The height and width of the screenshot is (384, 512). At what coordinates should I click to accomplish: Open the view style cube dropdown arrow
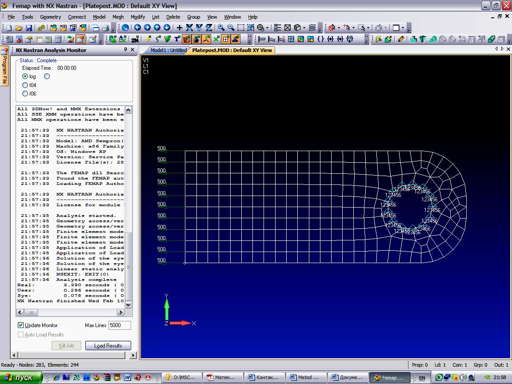point(304,28)
